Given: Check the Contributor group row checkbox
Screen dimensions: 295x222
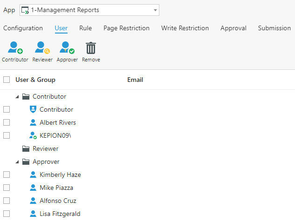Looking at the screenshot, I should coord(7,109).
